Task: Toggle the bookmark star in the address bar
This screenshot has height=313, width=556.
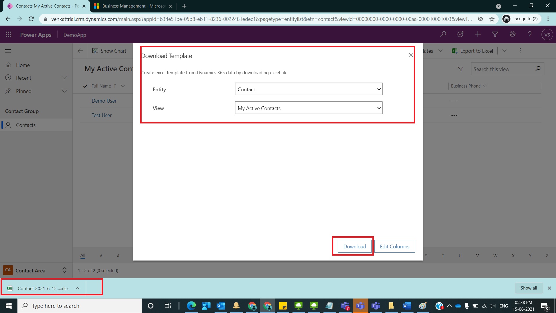Action: pyautogui.click(x=492, y=19)
